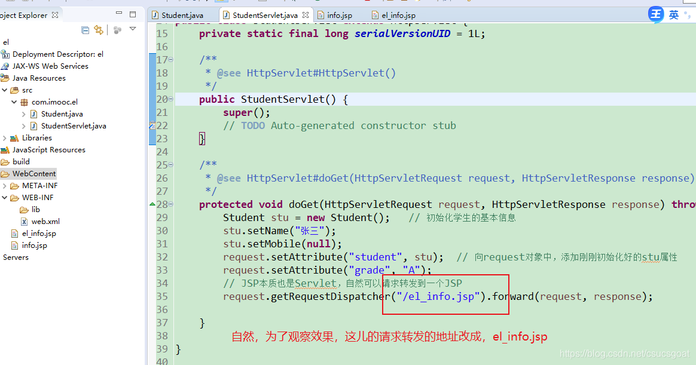
Task: Click Collapse All icon in Project Explorer
Action: pyautogui.click(x=86, y=30)
